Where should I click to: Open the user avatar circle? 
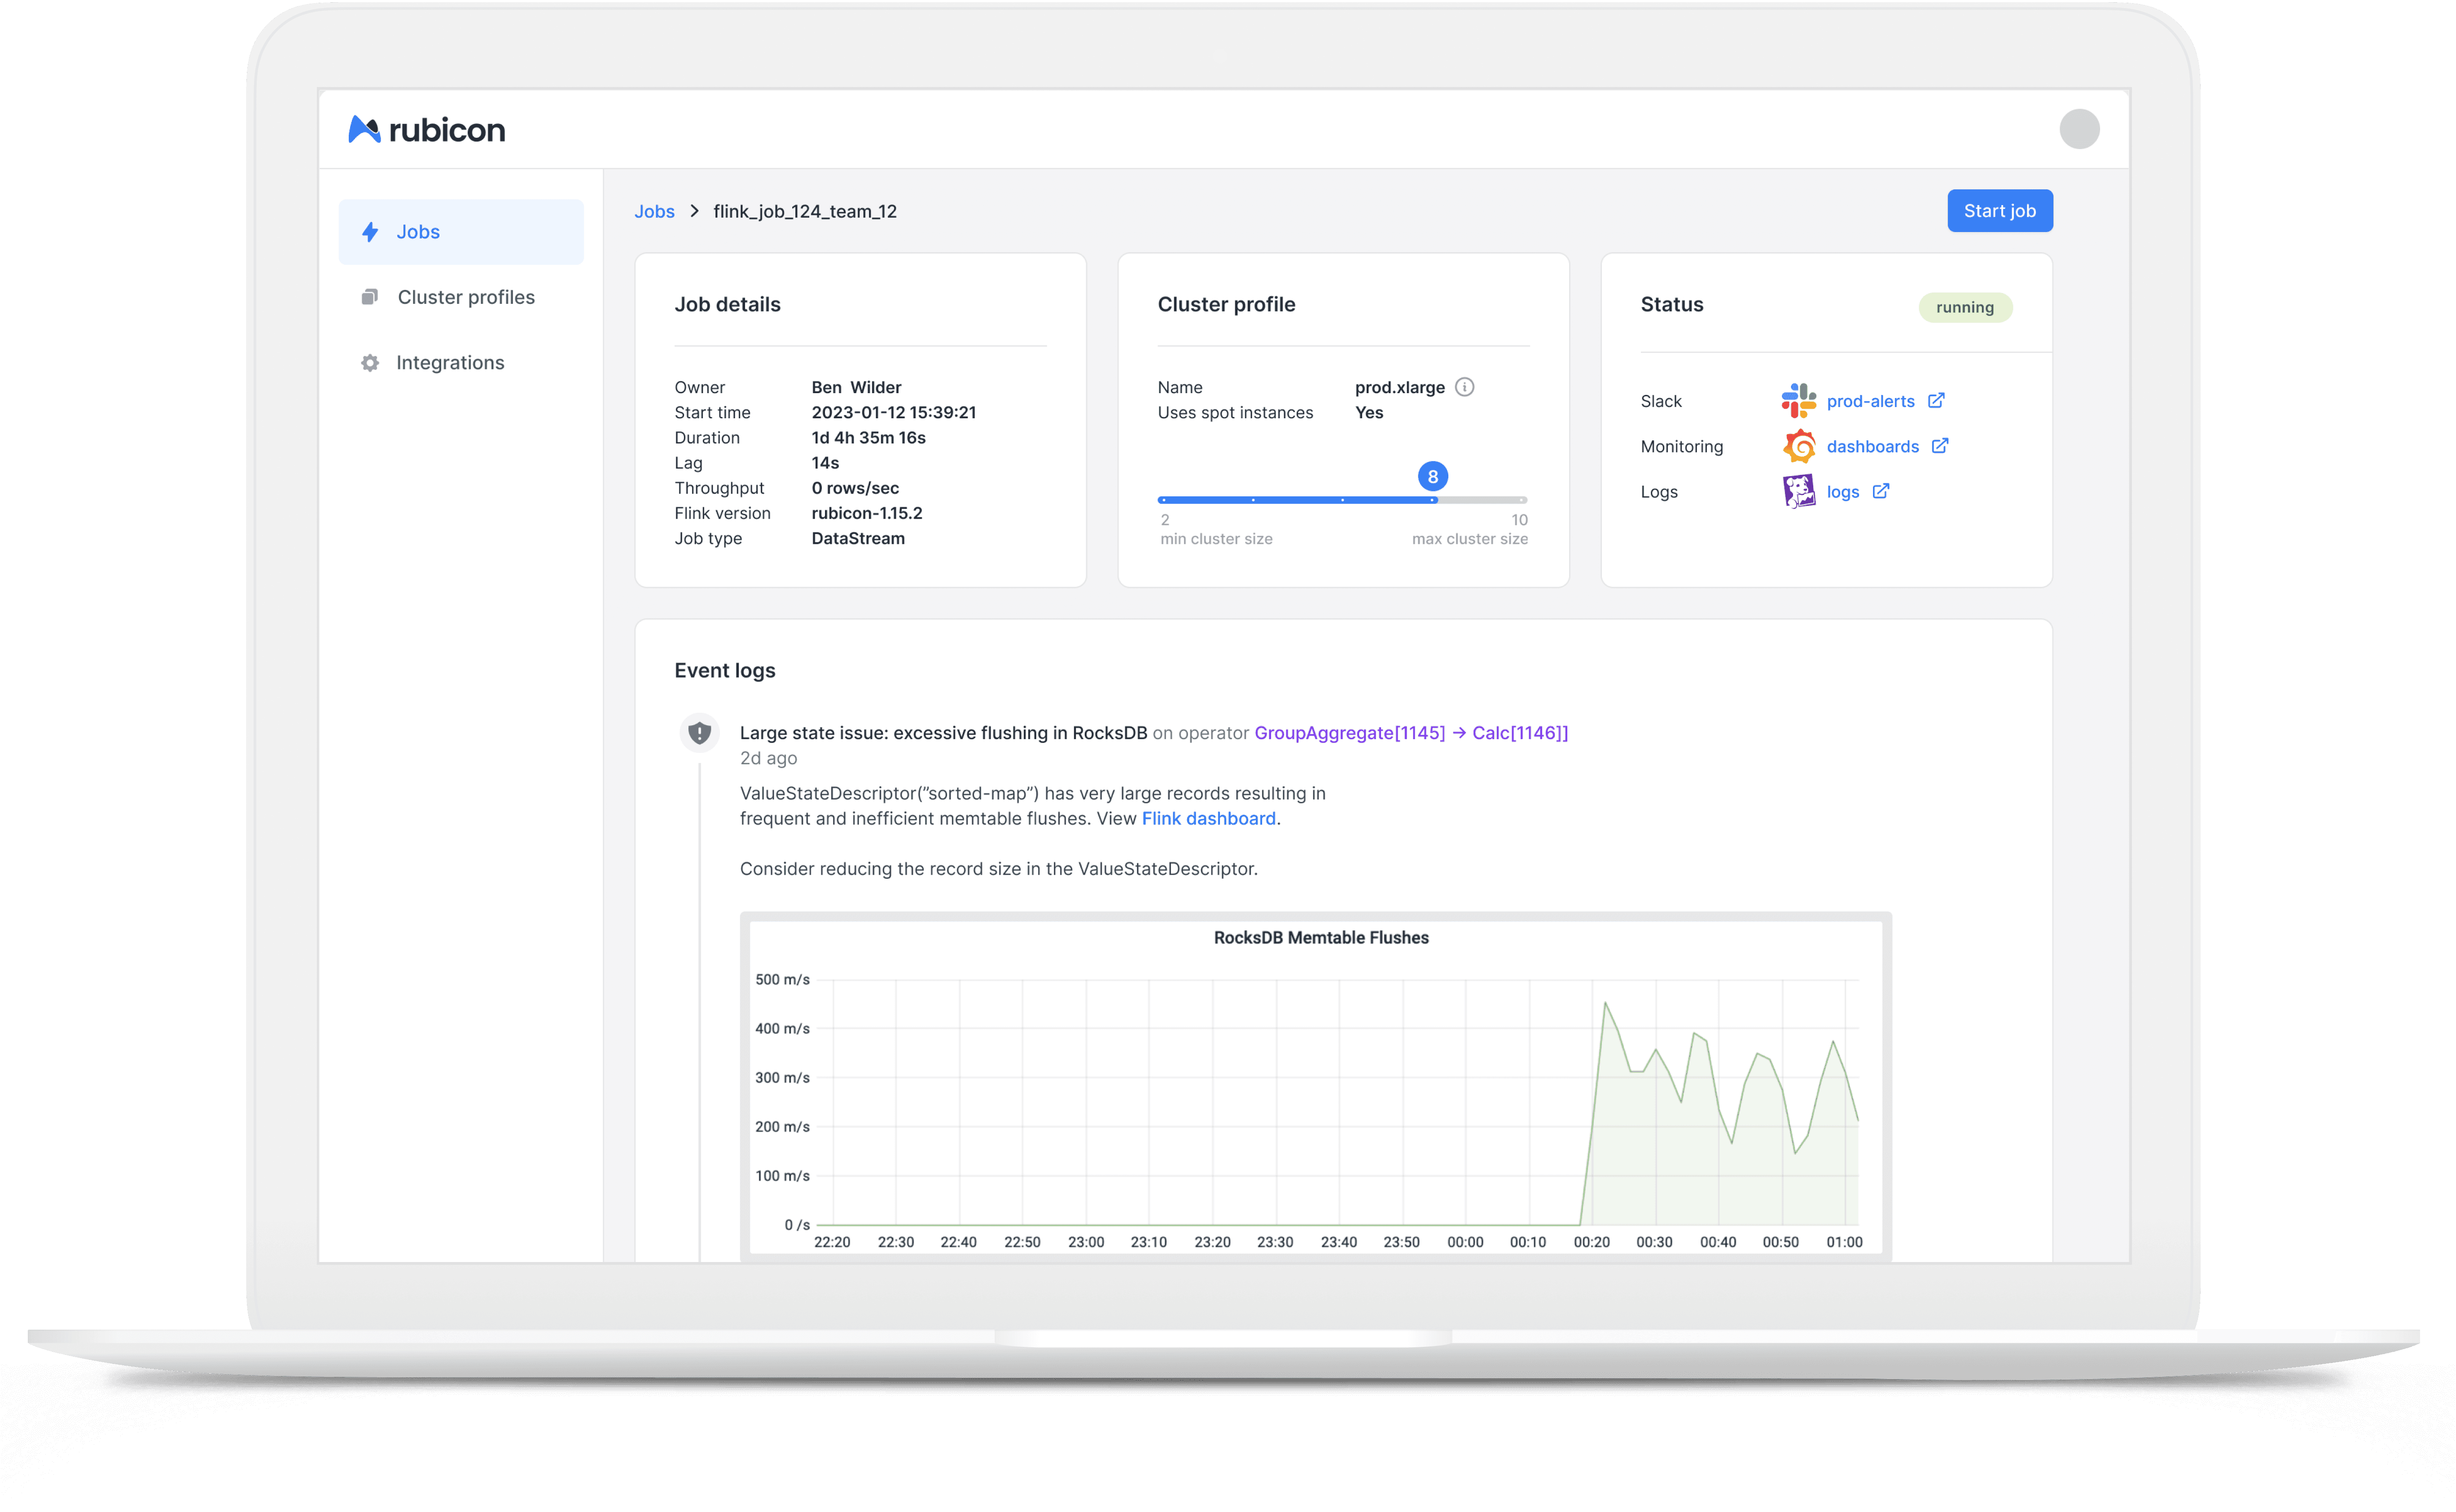coord(2079,129)
